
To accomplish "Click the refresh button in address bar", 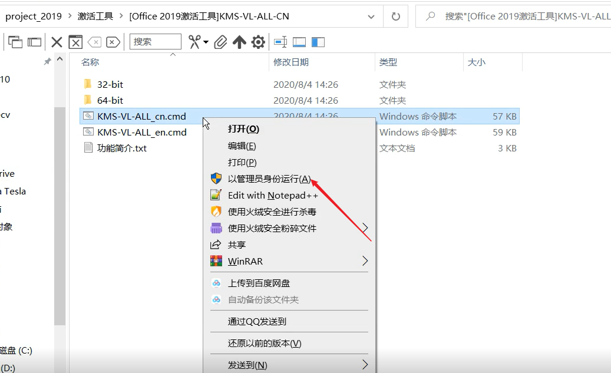I will 395,16.
